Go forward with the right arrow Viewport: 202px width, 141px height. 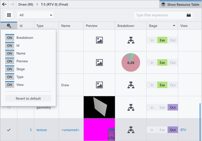12,4
